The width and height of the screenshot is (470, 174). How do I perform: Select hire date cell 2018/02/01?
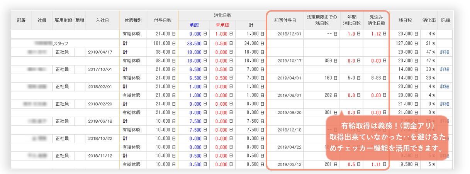(x=100, y=86)
